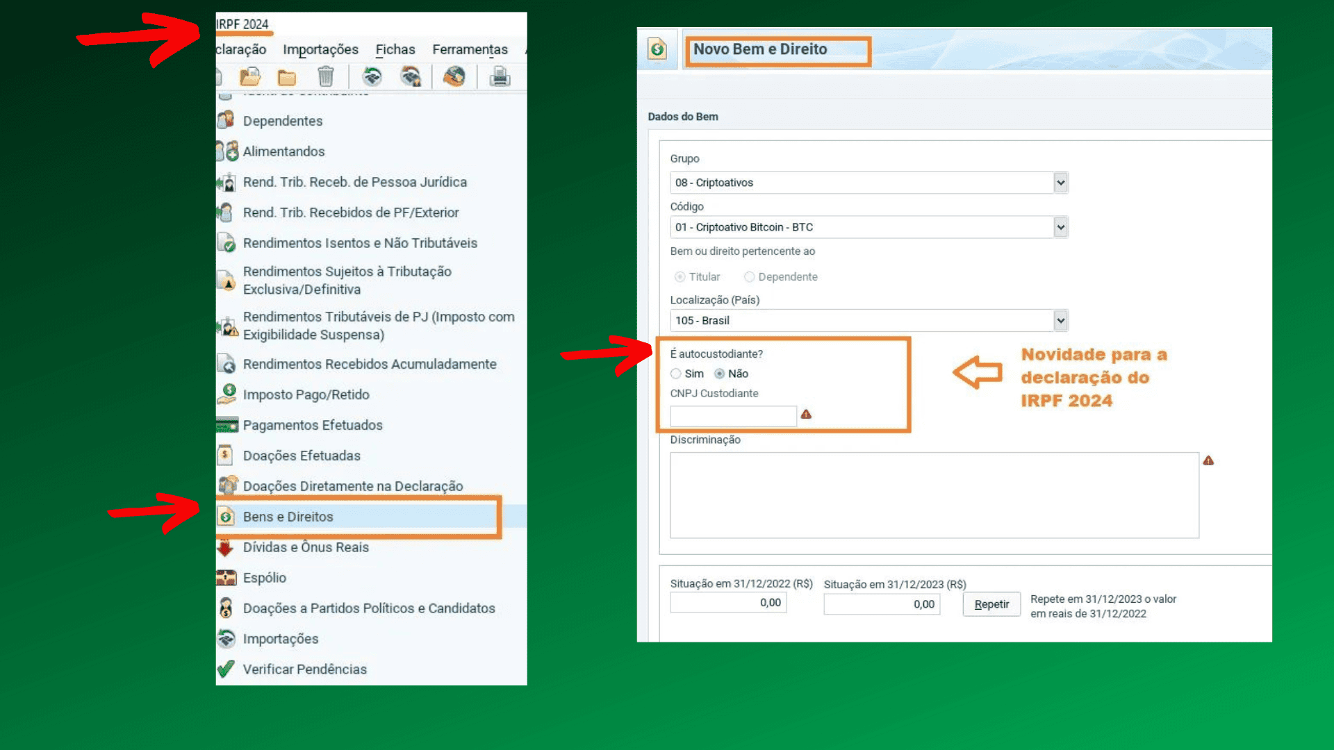Click the printer icon in toolbar
Image resolution: width=1334 pixels, height=750 pixels.
pos(500,76)
